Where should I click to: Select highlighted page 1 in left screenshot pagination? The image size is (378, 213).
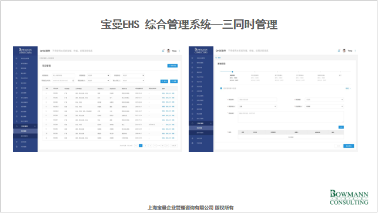[x=141, y=146]
